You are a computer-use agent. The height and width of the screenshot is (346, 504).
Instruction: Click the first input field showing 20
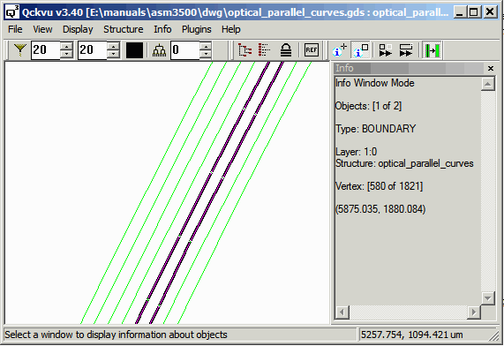pyautogui.click(x=46, y=50)
